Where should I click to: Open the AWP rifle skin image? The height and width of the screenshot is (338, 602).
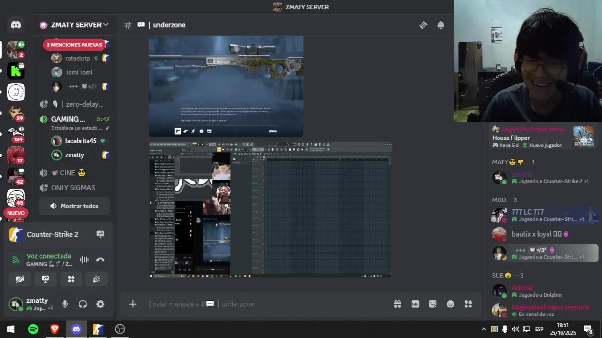click(226, 86)
